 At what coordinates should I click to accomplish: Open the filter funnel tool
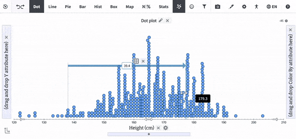pyautogui.click(x=204, y=7)
